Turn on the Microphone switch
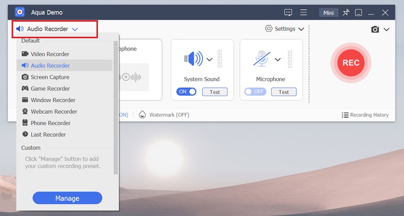Screen dimensions: 404x216 256,92
